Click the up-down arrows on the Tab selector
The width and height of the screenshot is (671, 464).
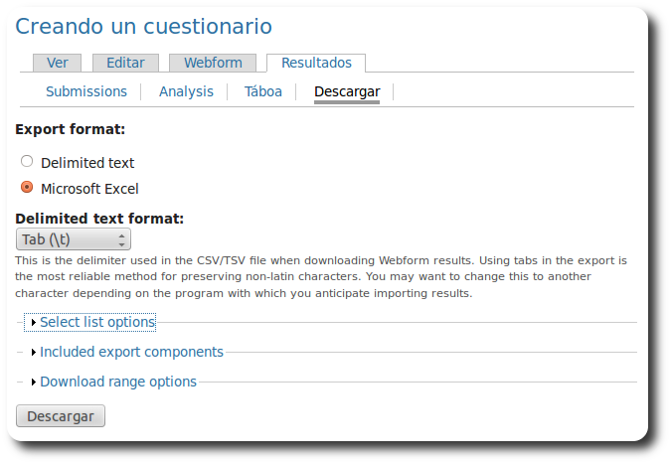pyautogui.click(x=121, y=240)
